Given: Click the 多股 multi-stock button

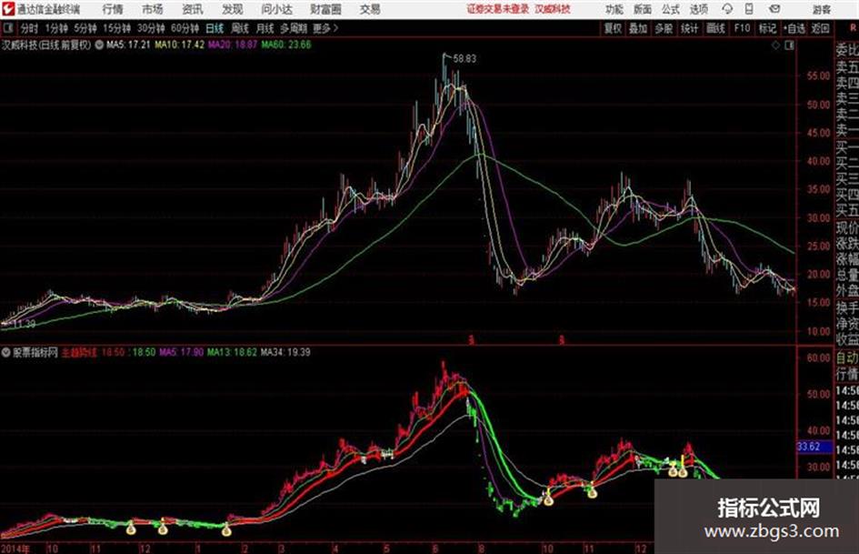Looking at the screenshot, I should pos(664,28).
